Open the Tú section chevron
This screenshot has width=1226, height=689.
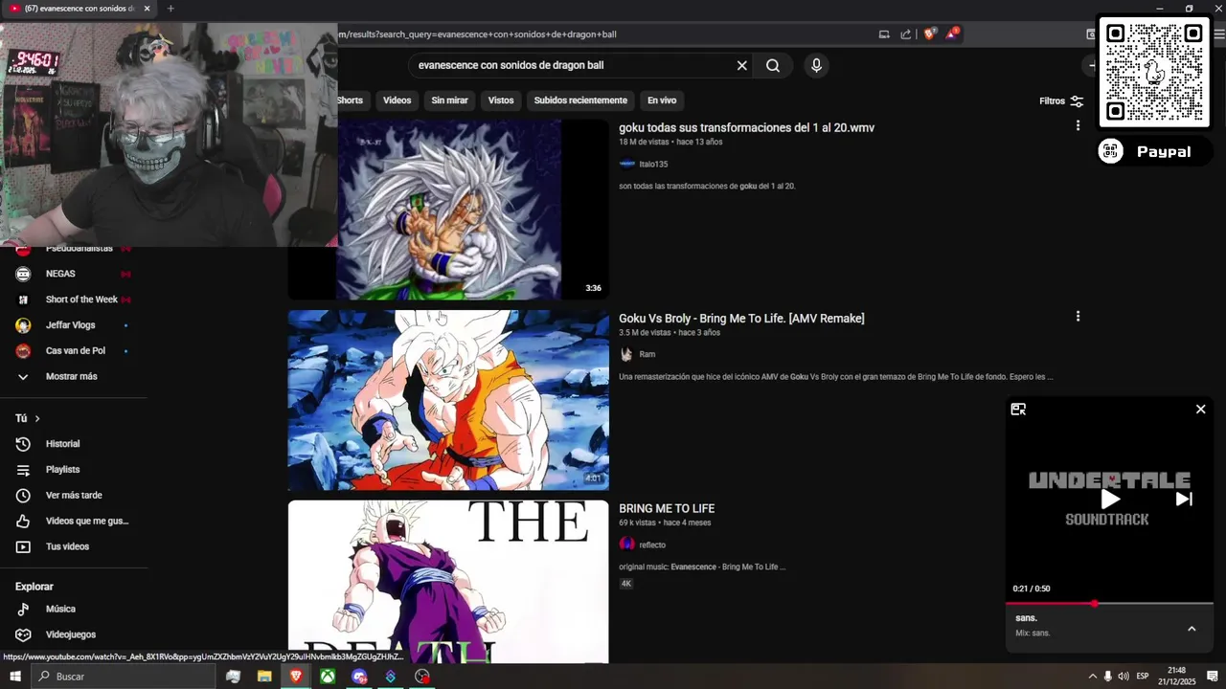tap(37, 418)
